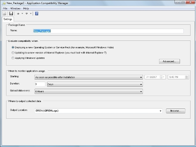This screenshot has height=147, width=196.
Task: Click the Browse... button
Action: click(x=176, y=111)
